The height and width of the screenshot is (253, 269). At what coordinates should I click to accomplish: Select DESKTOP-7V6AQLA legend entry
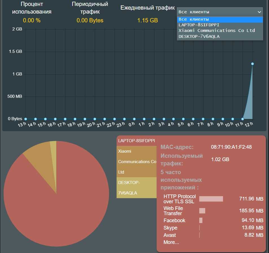tap(137, 188)
